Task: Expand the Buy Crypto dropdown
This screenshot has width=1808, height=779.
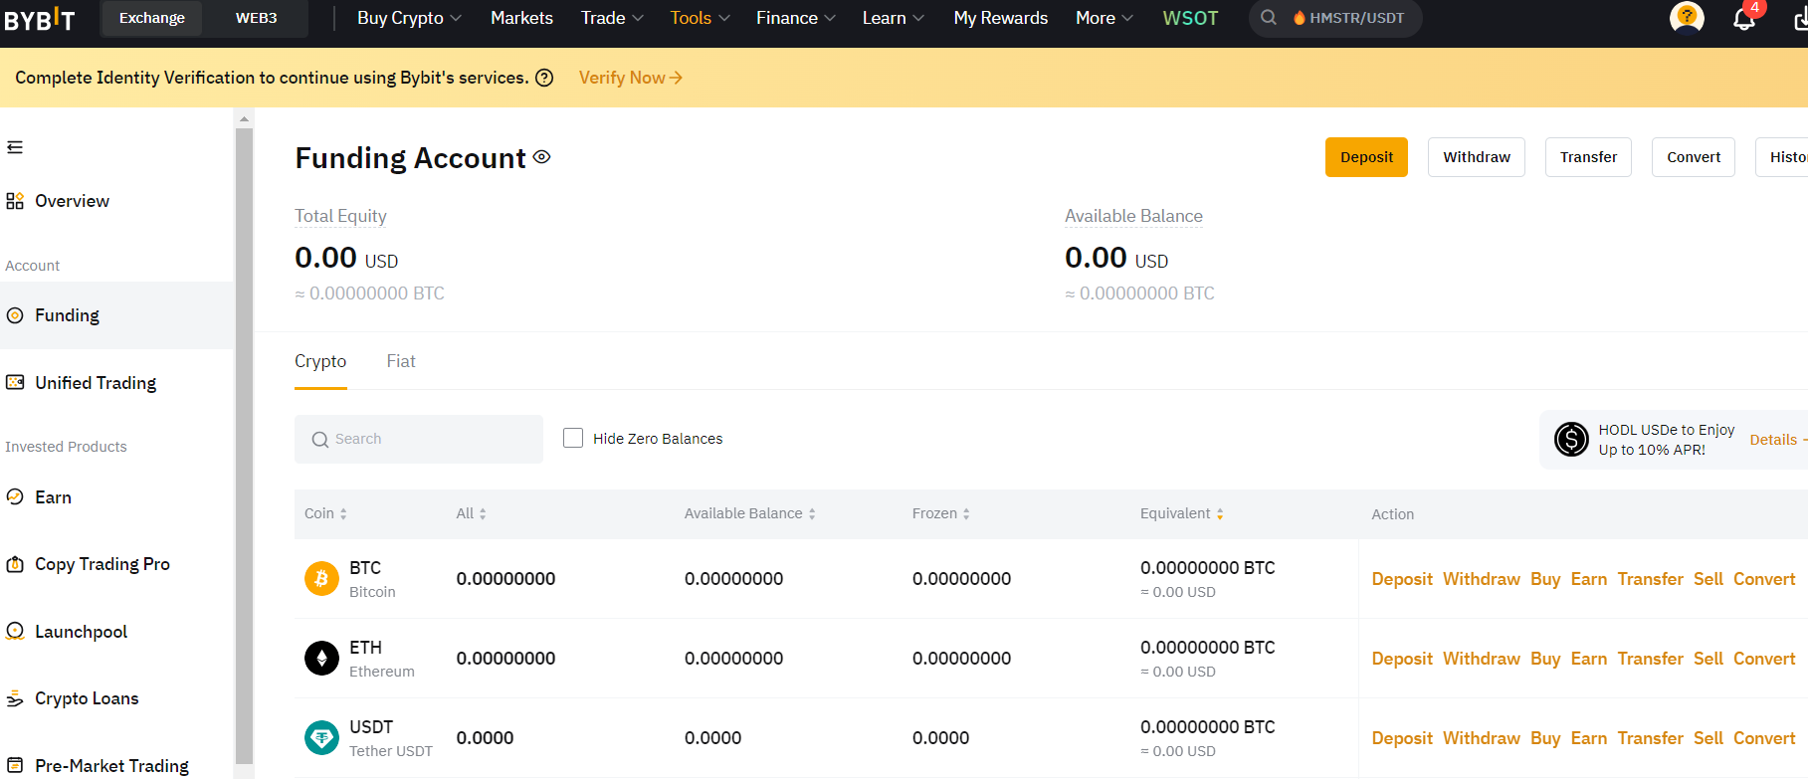Action: (x=409, y=18)
